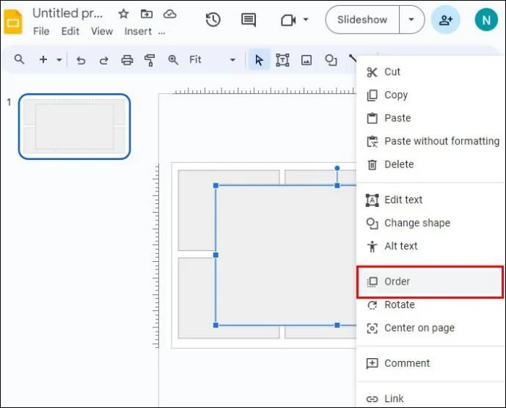Viewport: 506px width, 408px height.
Task: Choose Link from context menu
Action: (431, 398)
